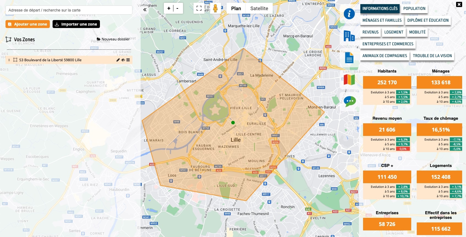The image size is (466, 237).
Task: Open the blue information icon panel
Action: 349,13
